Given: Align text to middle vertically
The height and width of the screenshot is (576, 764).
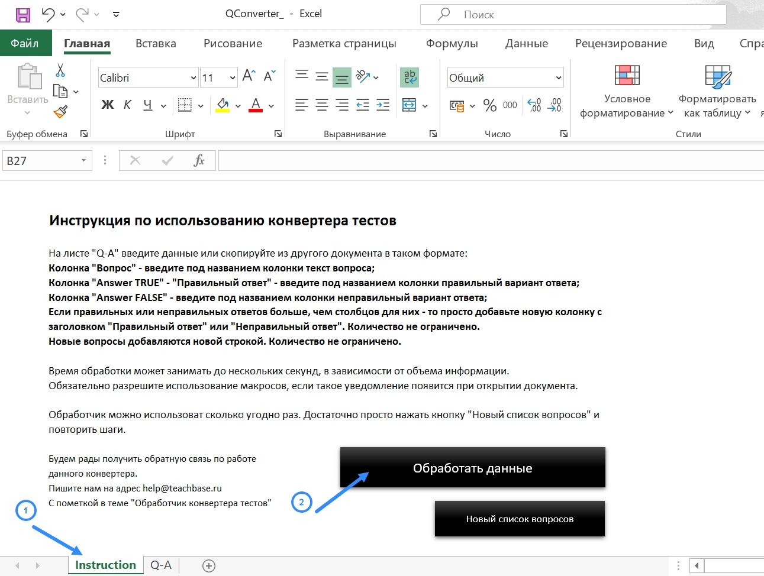Looking at the screenshot, I should (x=322, y=76).
